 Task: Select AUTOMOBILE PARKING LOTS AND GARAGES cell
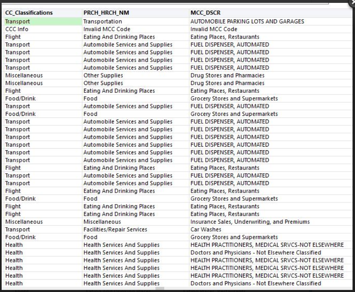point(247,21)
